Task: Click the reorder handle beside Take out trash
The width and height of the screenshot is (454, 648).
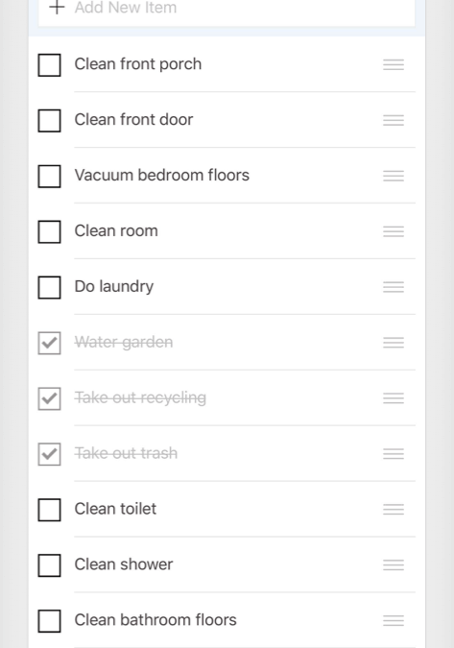Action: coord(394,454)
